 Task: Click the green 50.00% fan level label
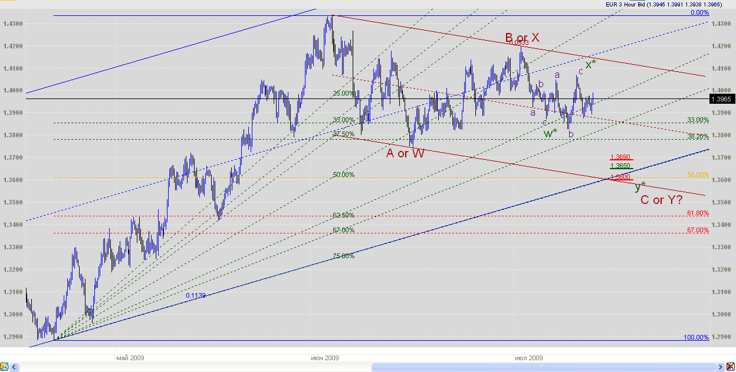(344, 175)
